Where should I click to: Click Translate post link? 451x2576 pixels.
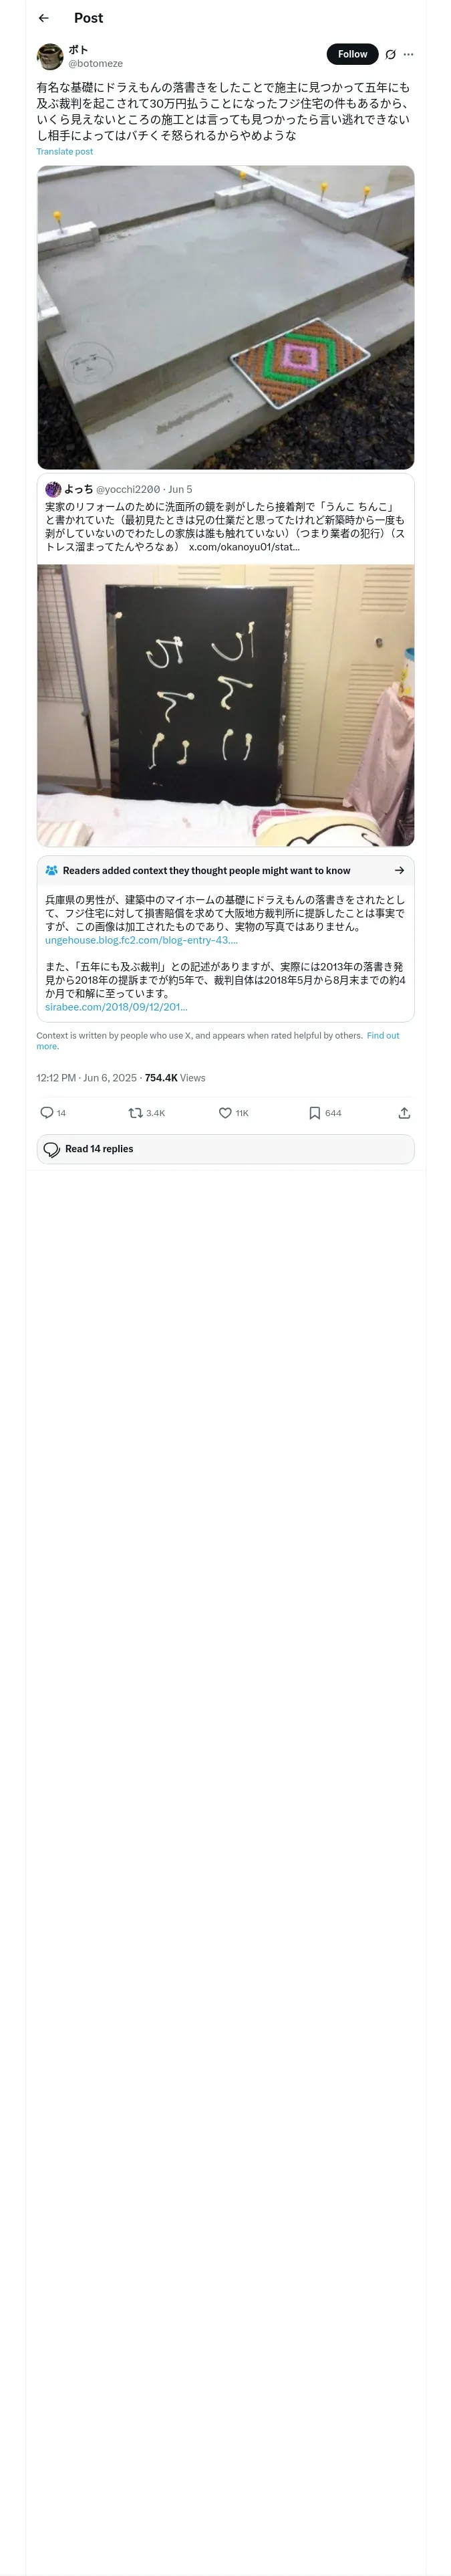(64, 152)
